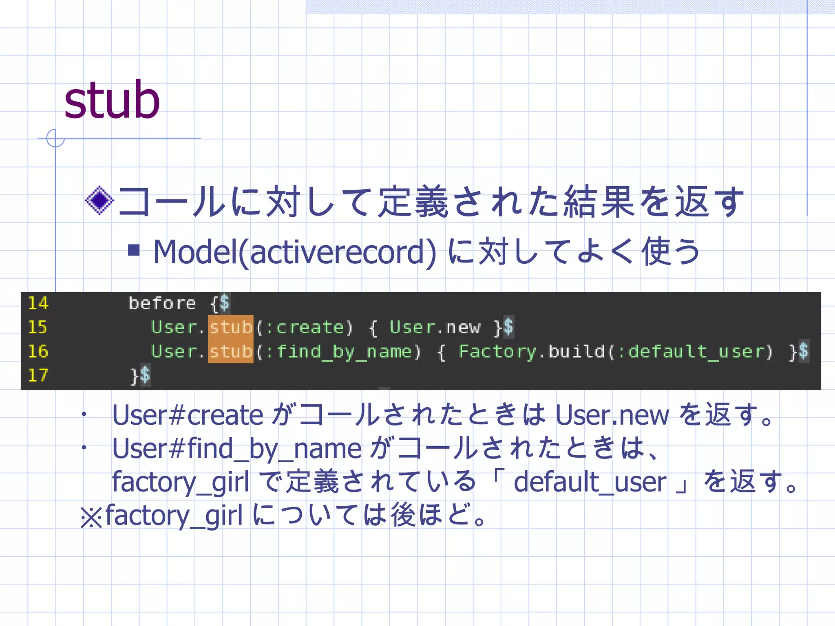The width and height of the screenshot is (835, 626).
Task: Click the text "User#create がコールされたときは"
Action: pyautogui.click(x=329, y=415)
